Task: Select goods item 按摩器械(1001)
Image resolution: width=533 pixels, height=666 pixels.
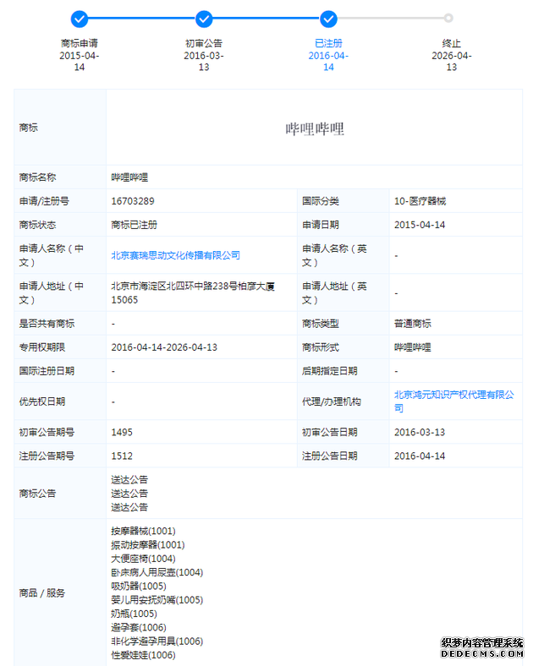Action: click(x=143, y=531)
